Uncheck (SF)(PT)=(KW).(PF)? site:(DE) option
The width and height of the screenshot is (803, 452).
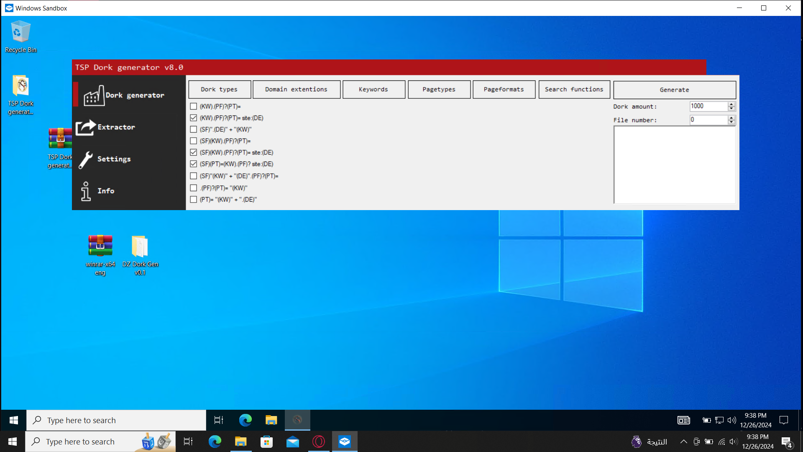click(x=193, y=164)
